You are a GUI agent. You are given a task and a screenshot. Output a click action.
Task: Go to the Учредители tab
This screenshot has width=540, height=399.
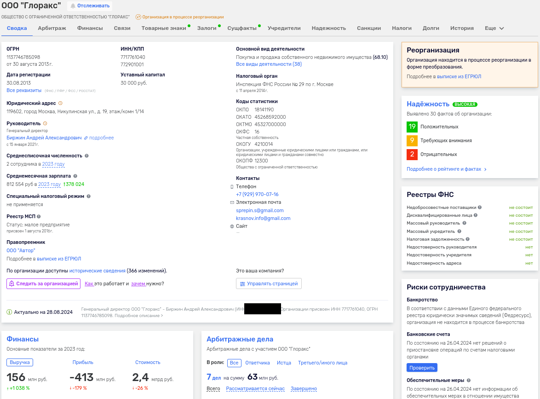coord(284,28)
